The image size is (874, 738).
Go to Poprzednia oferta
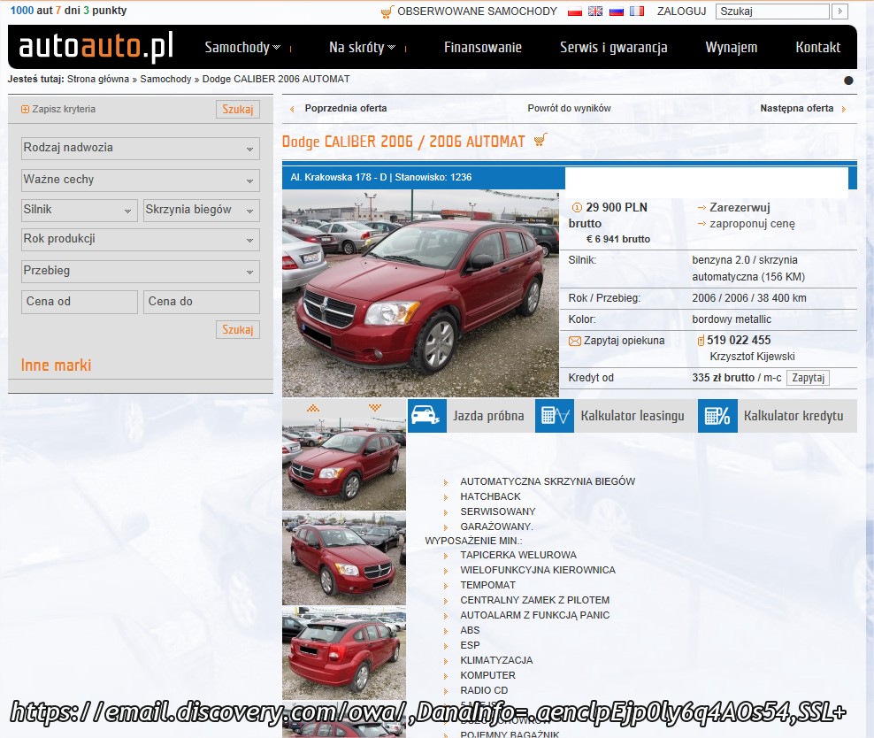(346, 108)
